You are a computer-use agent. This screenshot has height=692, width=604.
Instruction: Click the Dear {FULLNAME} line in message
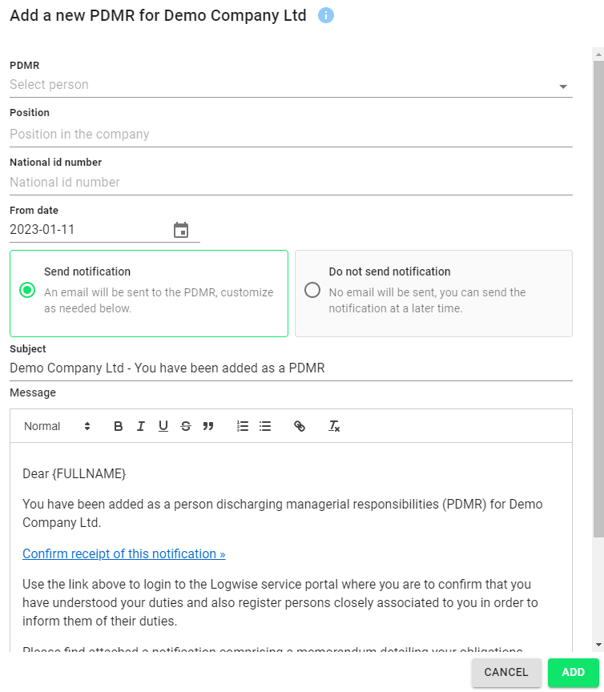click(x=74, y=473)
